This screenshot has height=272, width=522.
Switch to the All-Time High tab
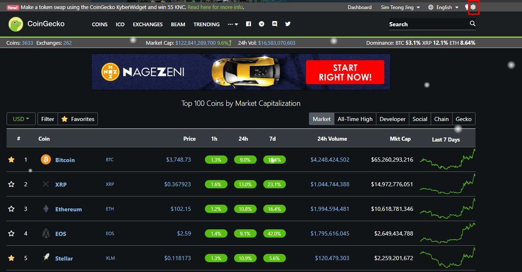tap(355, 119)
